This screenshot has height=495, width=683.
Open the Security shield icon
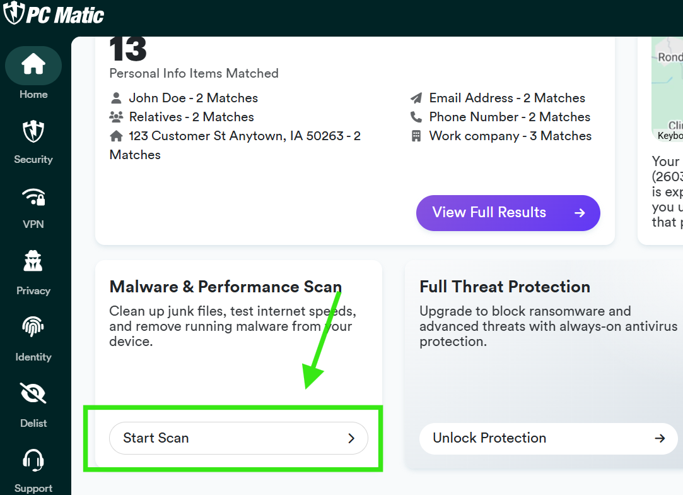coord(33,132)
